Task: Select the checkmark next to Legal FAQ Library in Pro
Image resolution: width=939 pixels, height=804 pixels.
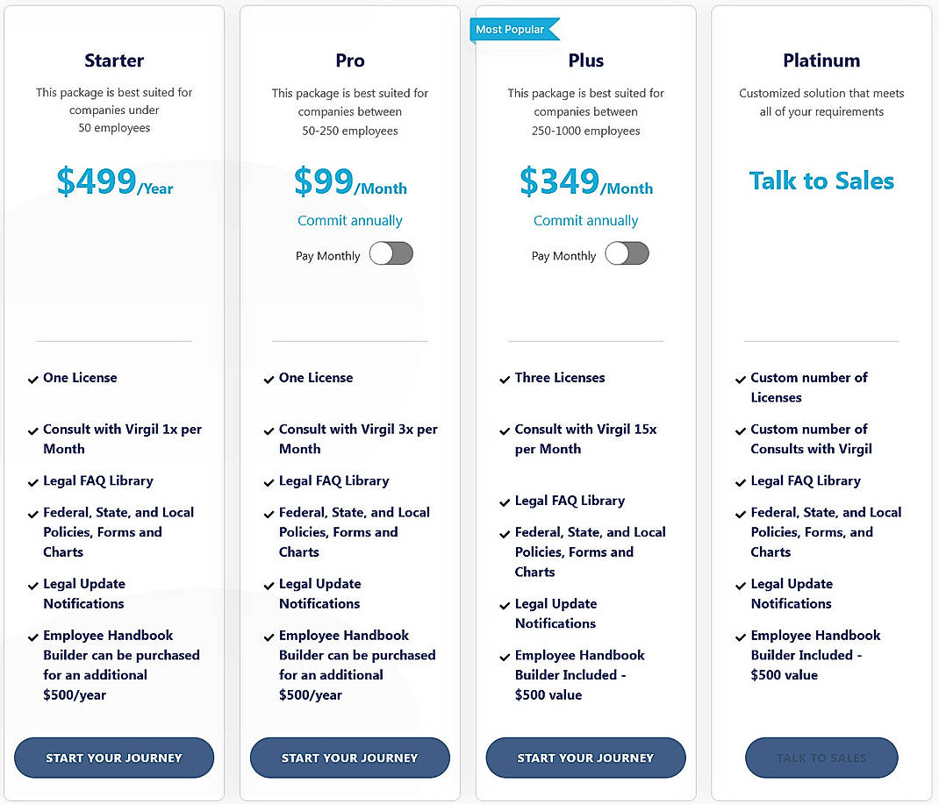Action: click(x=269, y=481)
